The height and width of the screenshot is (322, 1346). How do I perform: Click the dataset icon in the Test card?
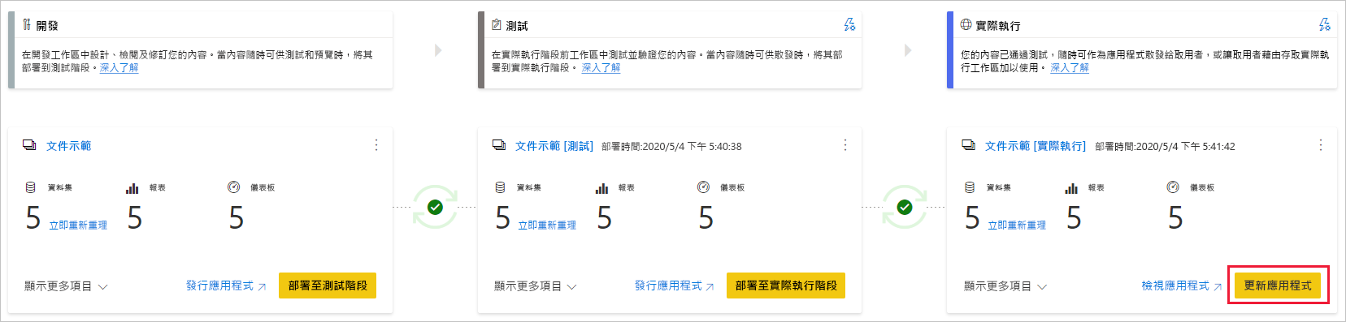[500, 187]
